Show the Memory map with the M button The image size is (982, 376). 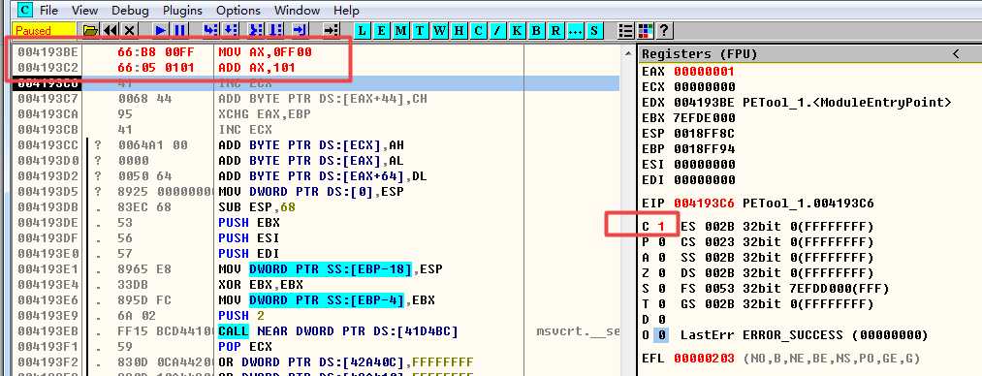pyautogui.click(x=400, y=30)
